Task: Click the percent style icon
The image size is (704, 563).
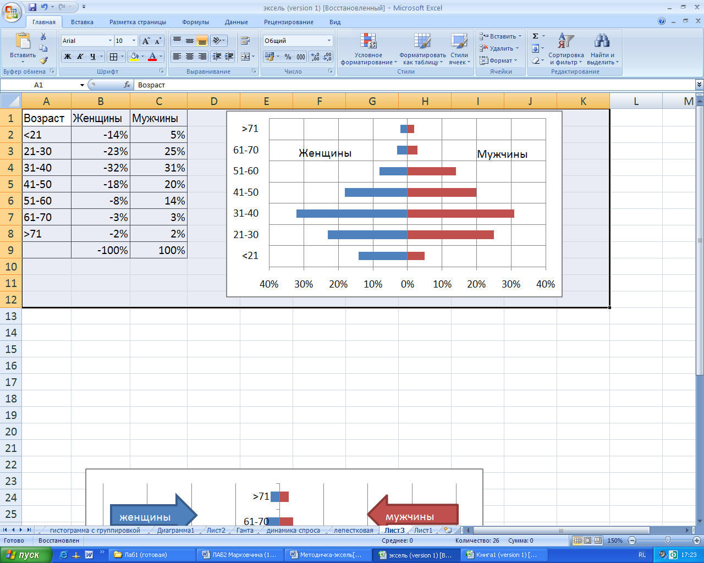Action: [288, 57]
